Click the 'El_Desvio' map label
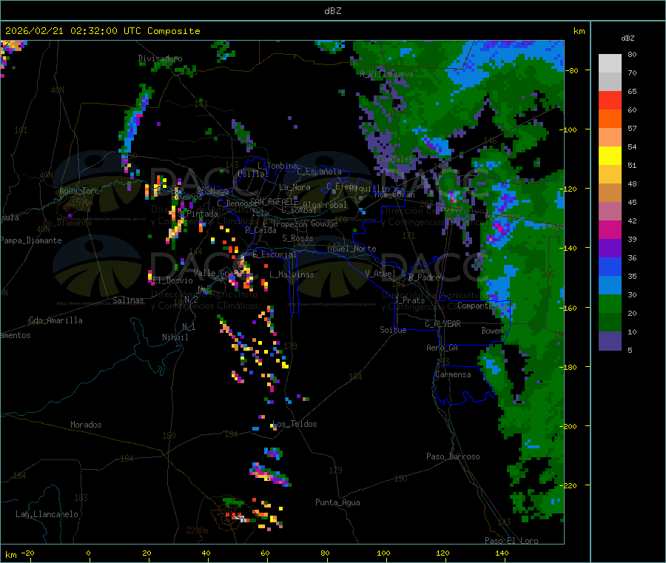This screenshot has width=666, height=563. point(172,280)
